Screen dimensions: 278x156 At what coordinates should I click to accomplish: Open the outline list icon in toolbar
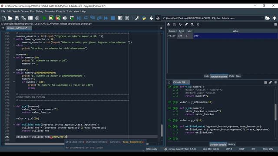30,18
